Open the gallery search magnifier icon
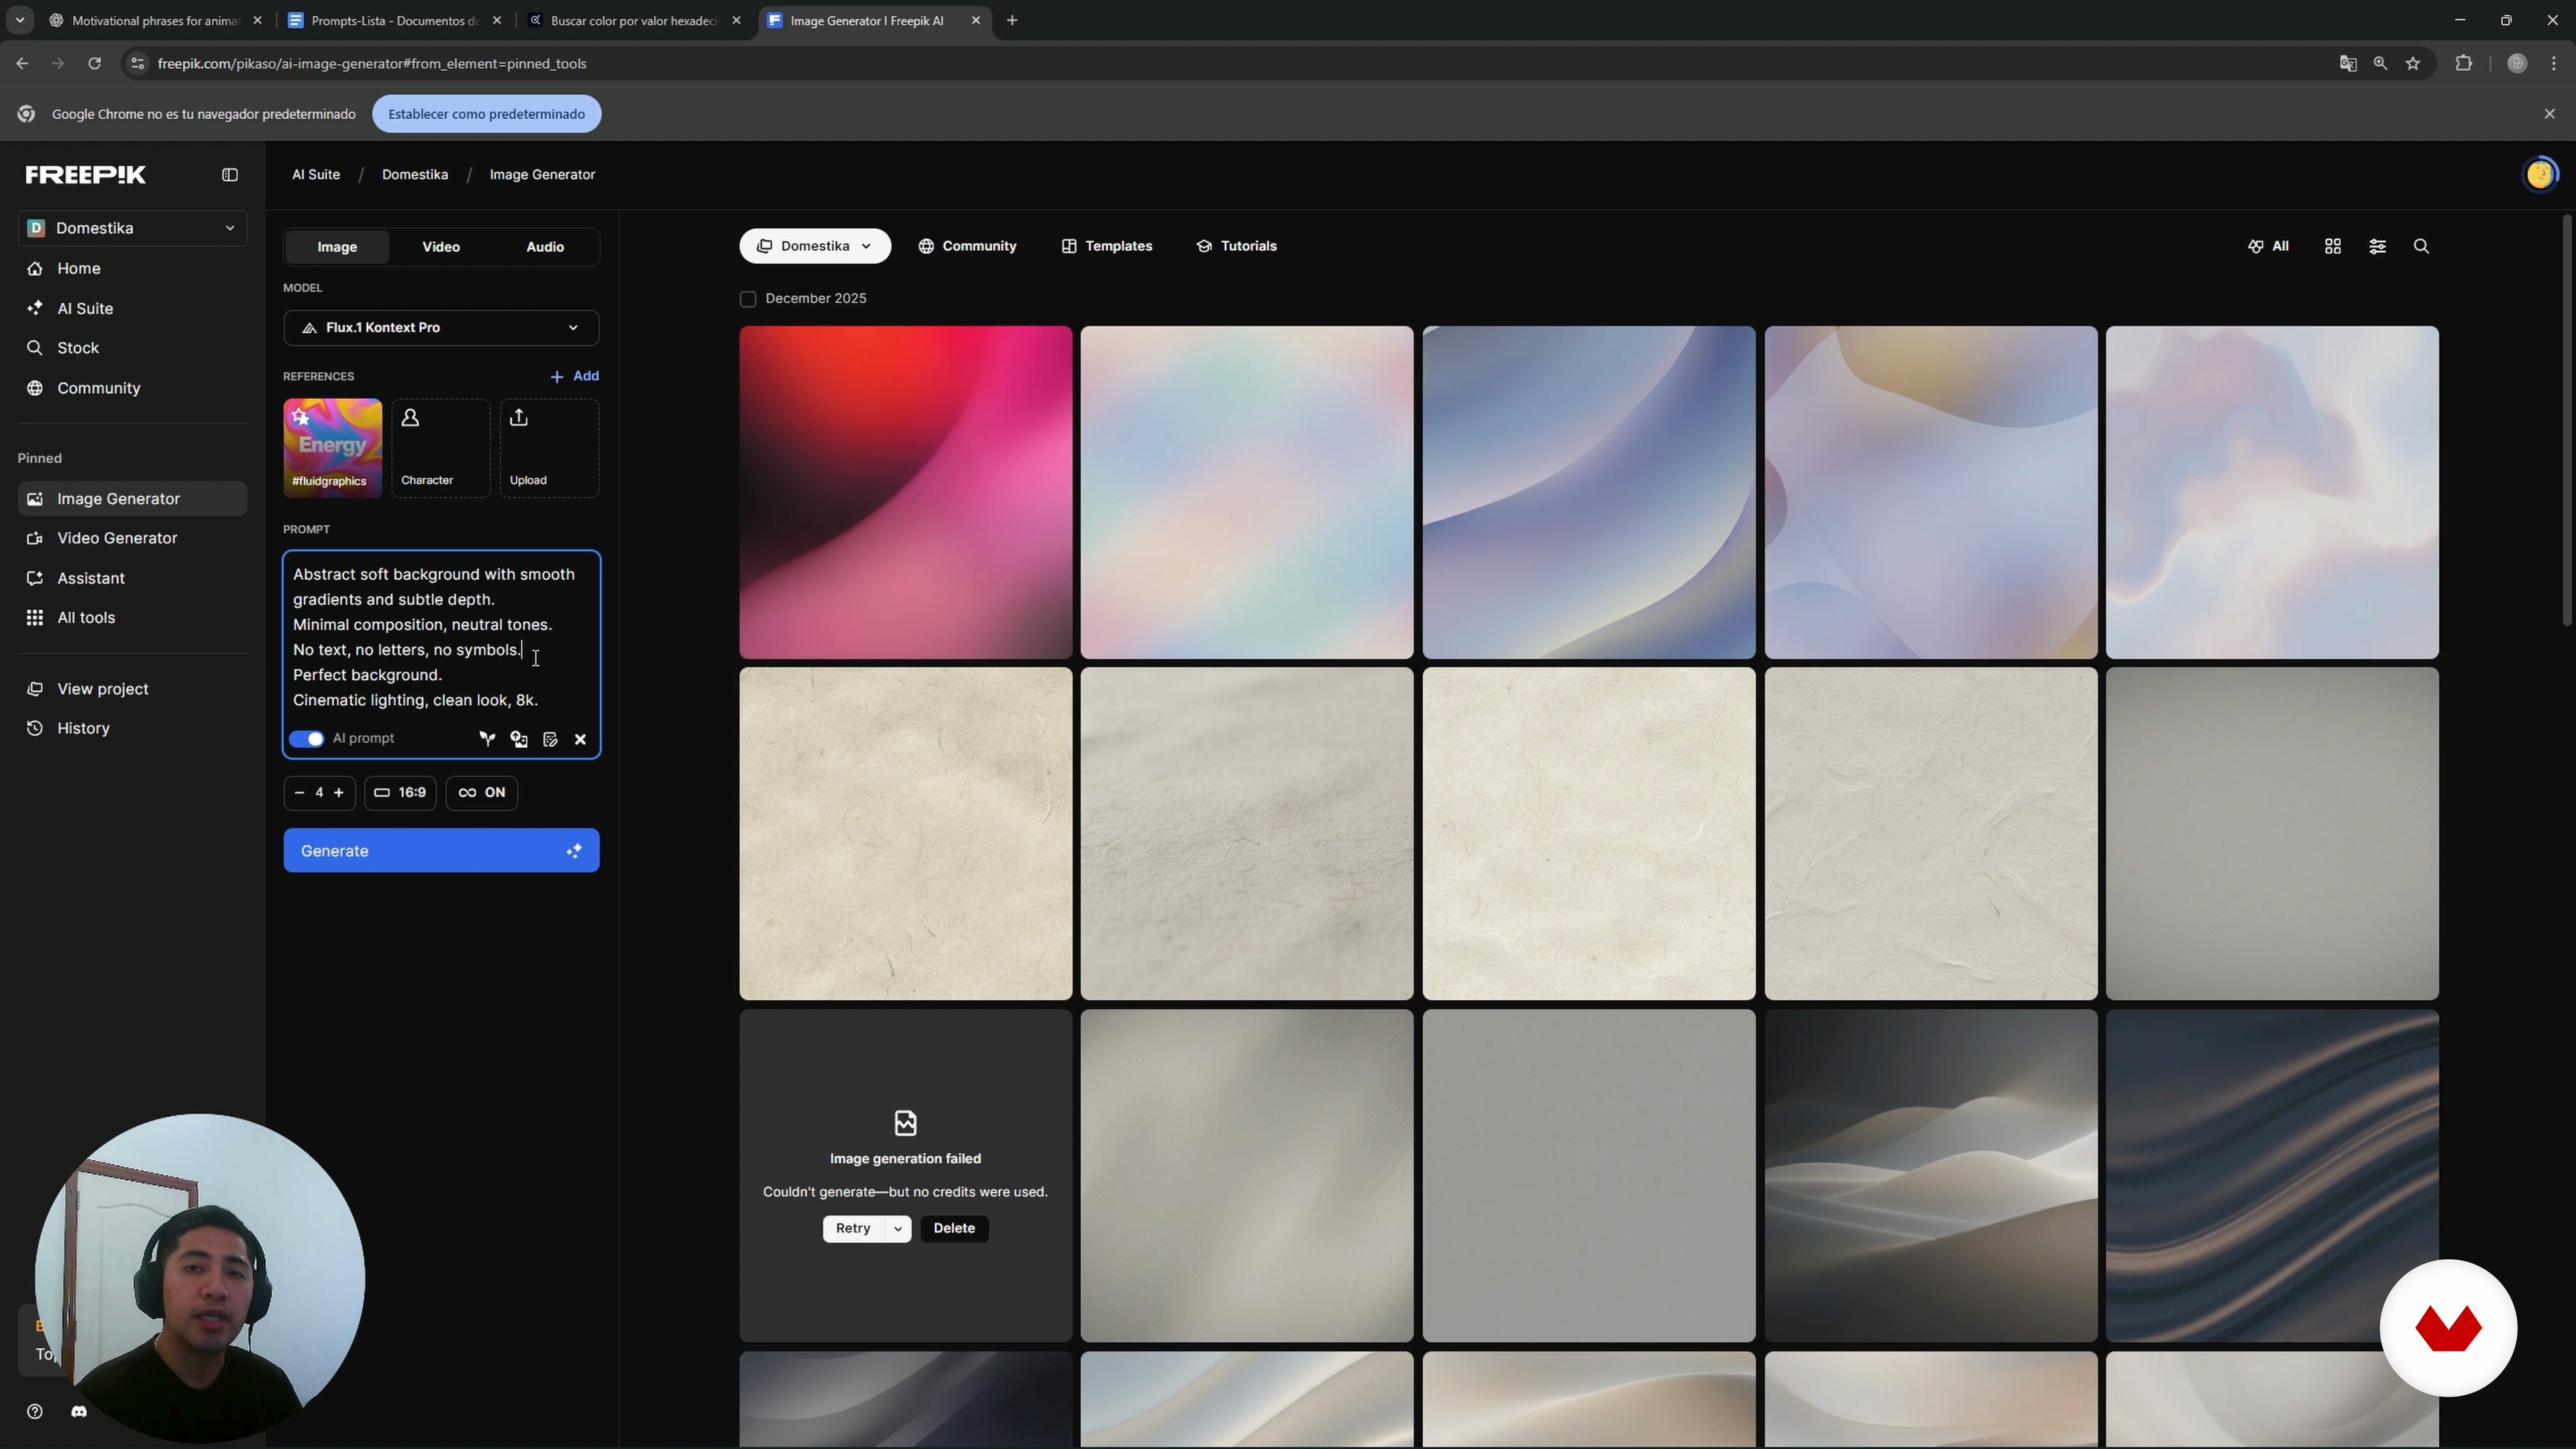Screen dimensions: 2576x1449 [x=2422, y=246]
